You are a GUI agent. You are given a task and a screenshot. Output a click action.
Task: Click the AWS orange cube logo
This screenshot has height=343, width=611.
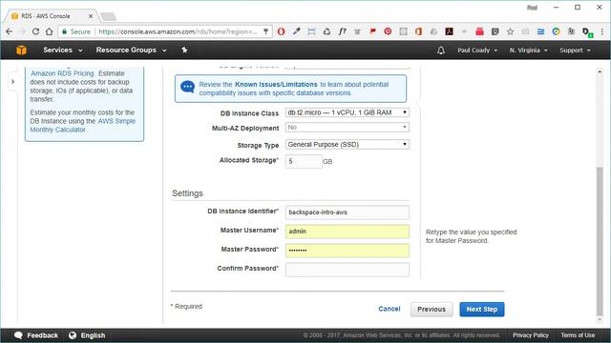point(21,50)
